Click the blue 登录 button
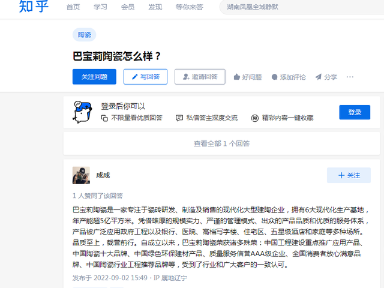This screenshot has width=384, height=288. (x=355, y=112)
